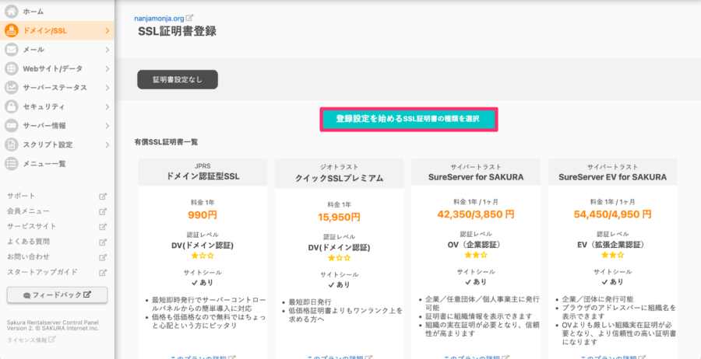
Task: Click the orange Domain/SSL sidebar icon
Action: click(x=12, y=30)
